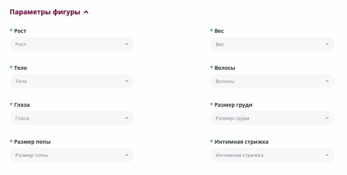Select the Размер груди dropdown field

click(x=272, y=118)
